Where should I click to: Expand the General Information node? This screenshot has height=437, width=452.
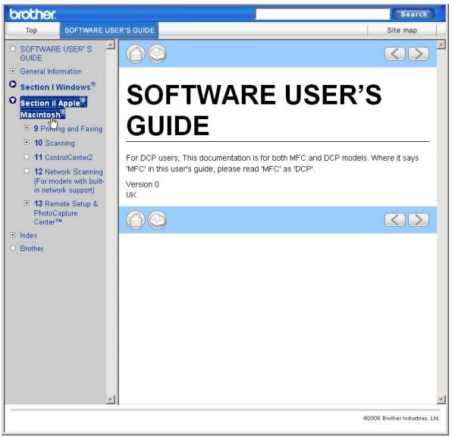tap(13, 71)
